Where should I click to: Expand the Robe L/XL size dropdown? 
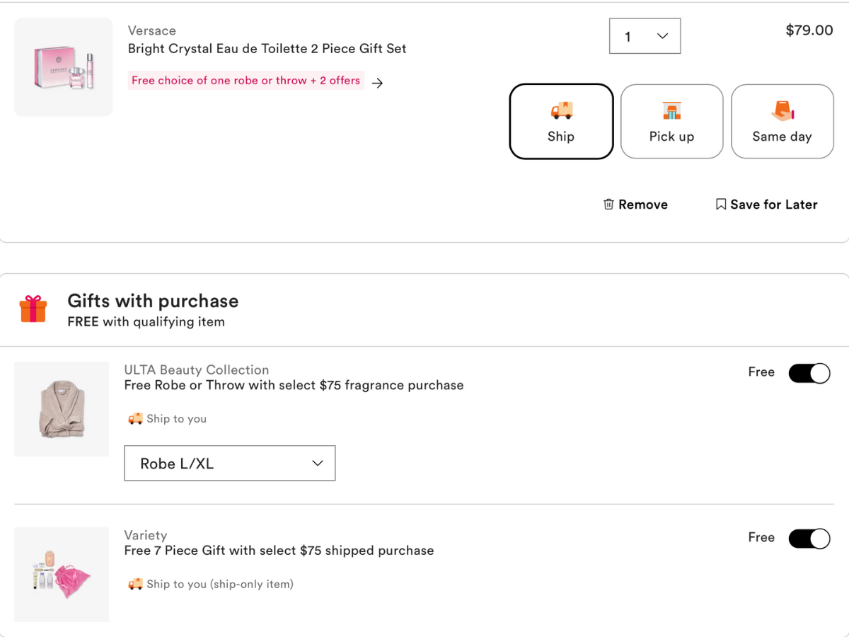point(229,464)
